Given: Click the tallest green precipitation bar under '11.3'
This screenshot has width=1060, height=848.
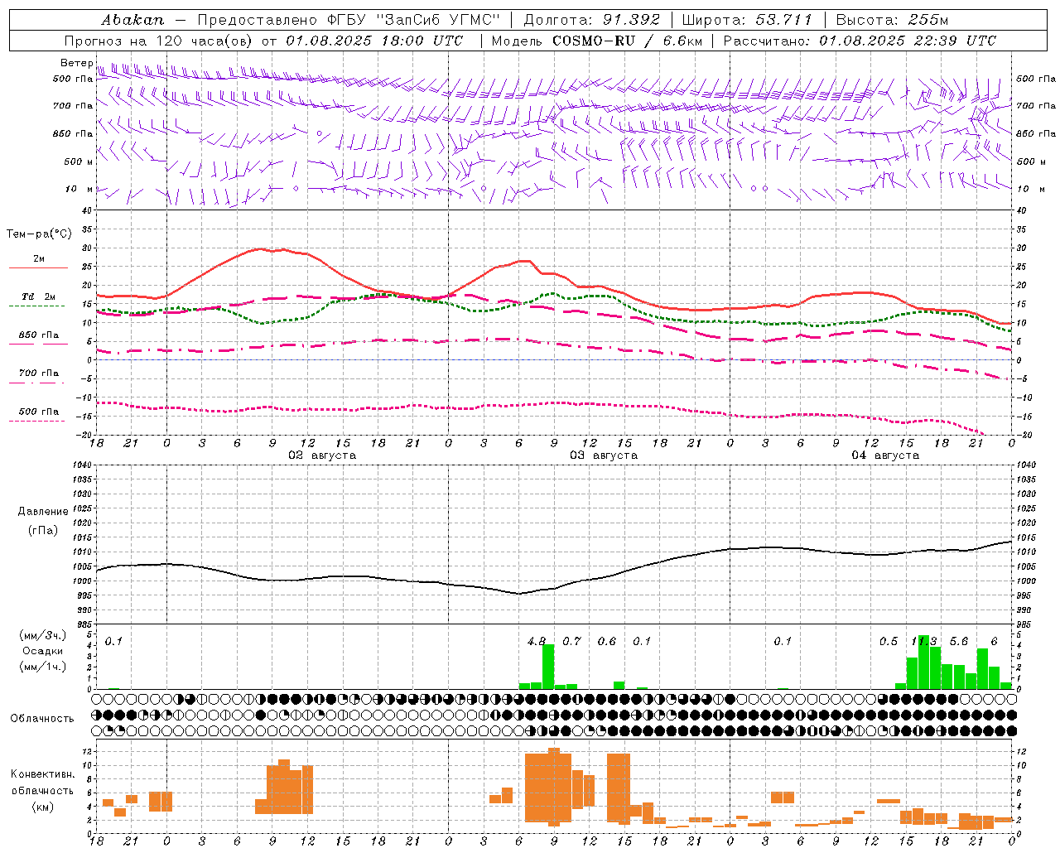Looking at the screenshot, I should (x=923, y=662).
